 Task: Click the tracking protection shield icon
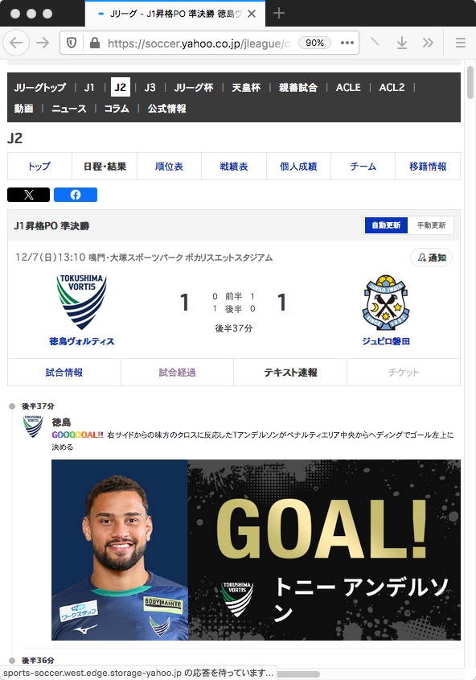(72, 43)
